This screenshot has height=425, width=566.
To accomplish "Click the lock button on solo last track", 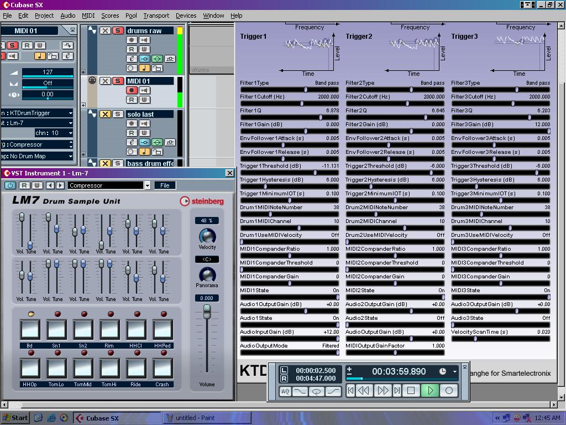I will (157, 152).
